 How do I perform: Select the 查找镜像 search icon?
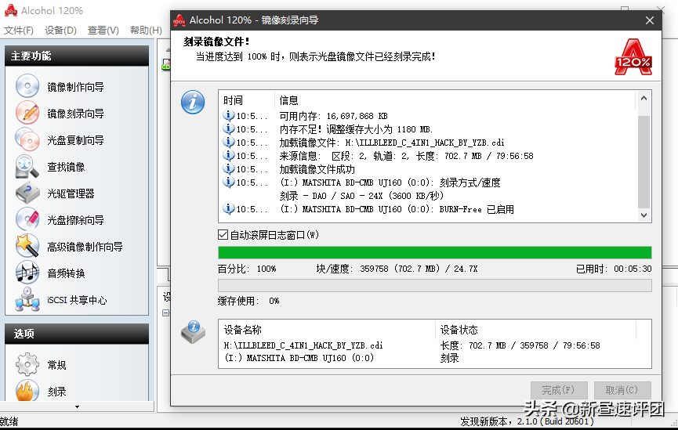[x=27, y=167]
